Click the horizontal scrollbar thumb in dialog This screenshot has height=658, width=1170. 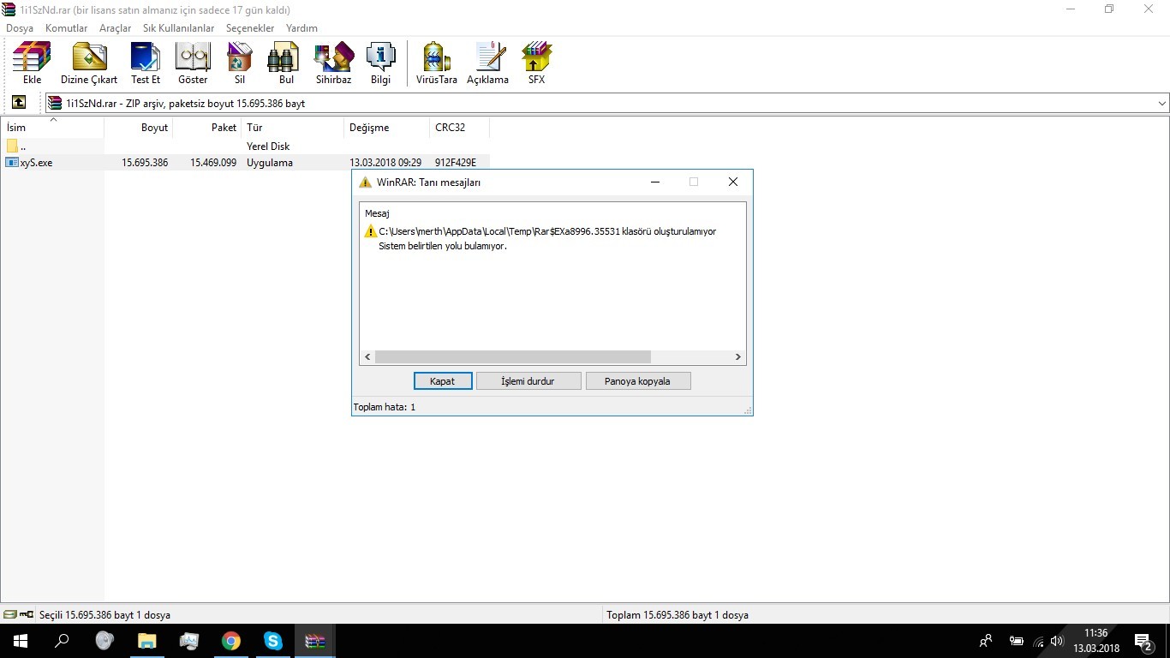513,357
